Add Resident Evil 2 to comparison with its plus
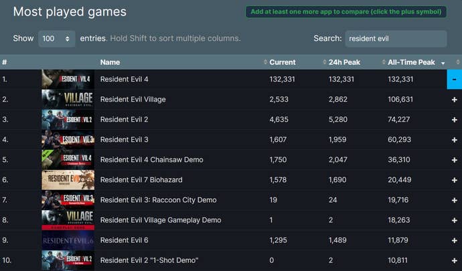This screenshot has width=462, height=271. pyautogui.click(x=455, y=120)
